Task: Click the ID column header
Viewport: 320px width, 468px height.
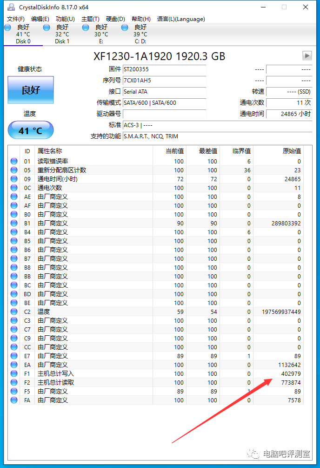Action: 27,151
